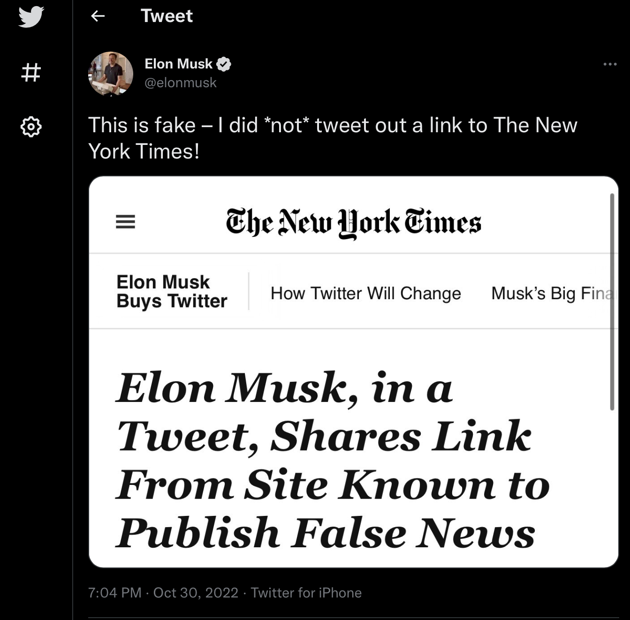The height and width of the screenshot is (620, 630).
Task: Click the Twitter bird logo
Action: [x=31, y=16]
